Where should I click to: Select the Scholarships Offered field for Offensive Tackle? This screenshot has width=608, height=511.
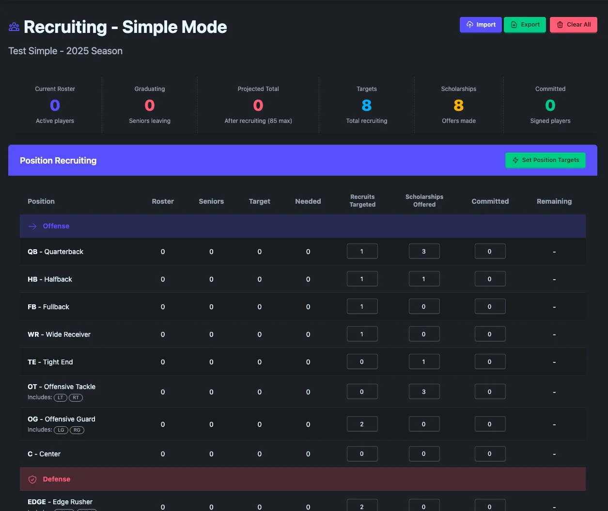click(424, 391)
